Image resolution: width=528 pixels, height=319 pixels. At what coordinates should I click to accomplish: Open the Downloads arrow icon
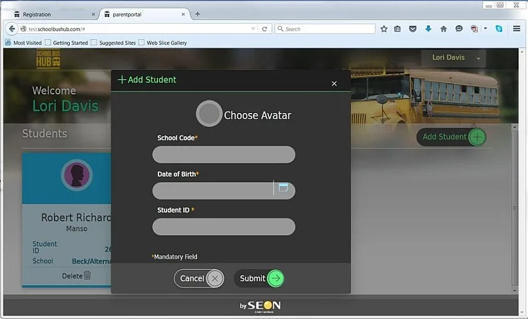428,29
